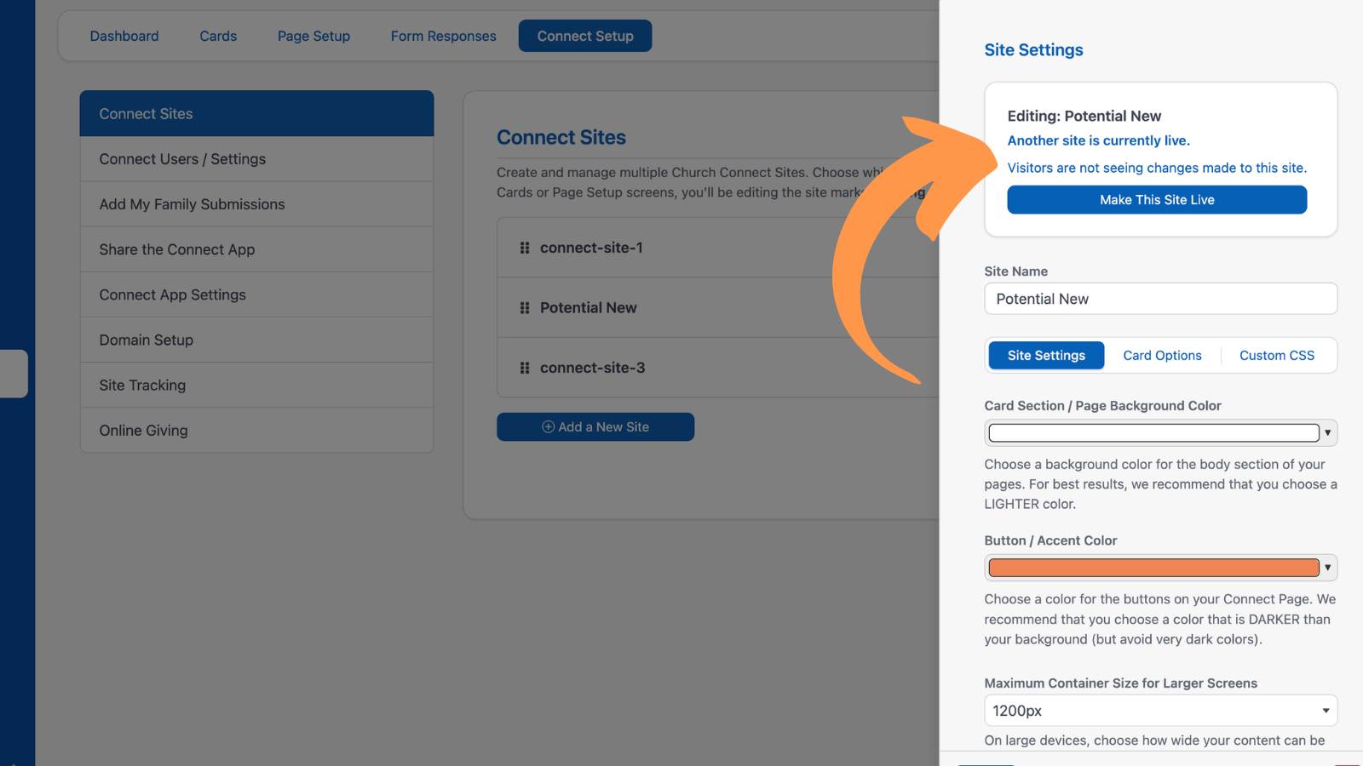Select Connect Sites in the sidebar
Image resolution: width=1363 pixels, height=766 pixels.
256,113
